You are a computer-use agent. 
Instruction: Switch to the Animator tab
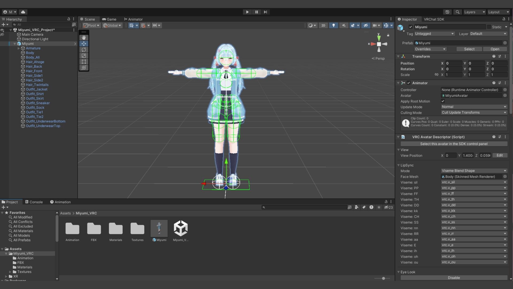tap(133, 19)
